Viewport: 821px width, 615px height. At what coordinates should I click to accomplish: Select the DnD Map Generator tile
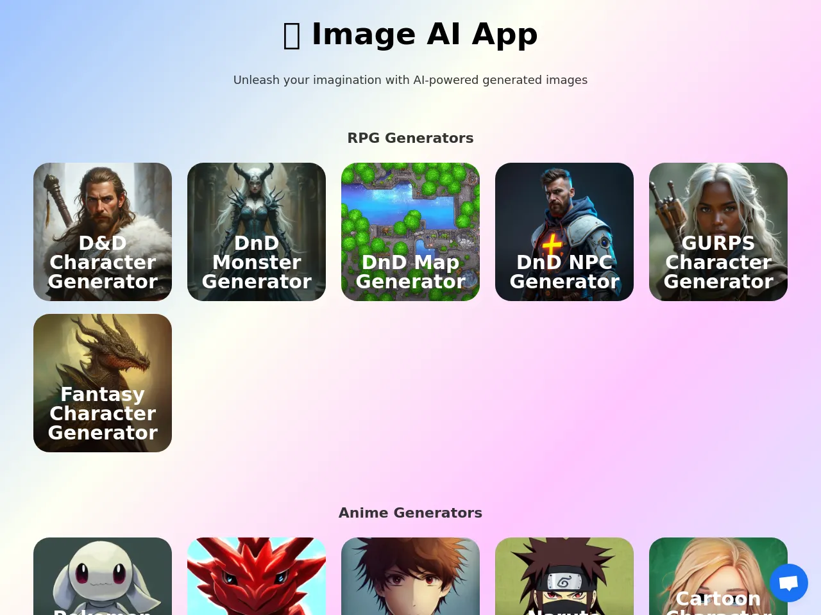(x=410, y=232)
